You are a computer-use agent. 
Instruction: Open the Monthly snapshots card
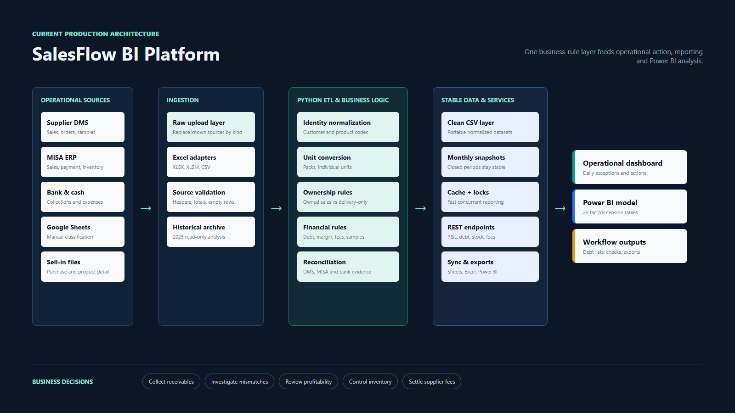[490, 162]
